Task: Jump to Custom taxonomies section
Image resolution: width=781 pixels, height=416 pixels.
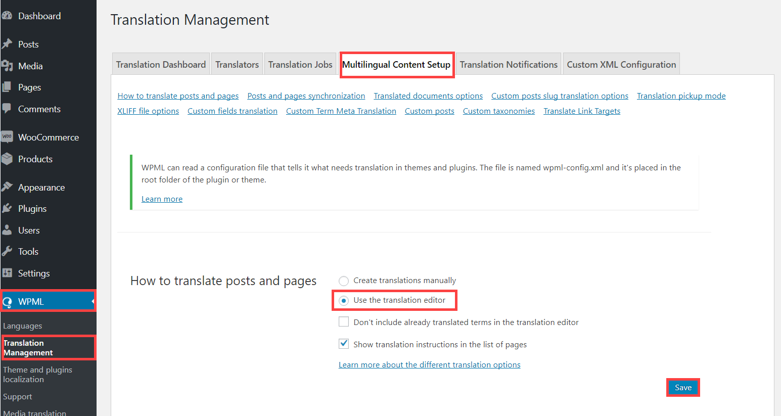Action: tap(499, 111)
